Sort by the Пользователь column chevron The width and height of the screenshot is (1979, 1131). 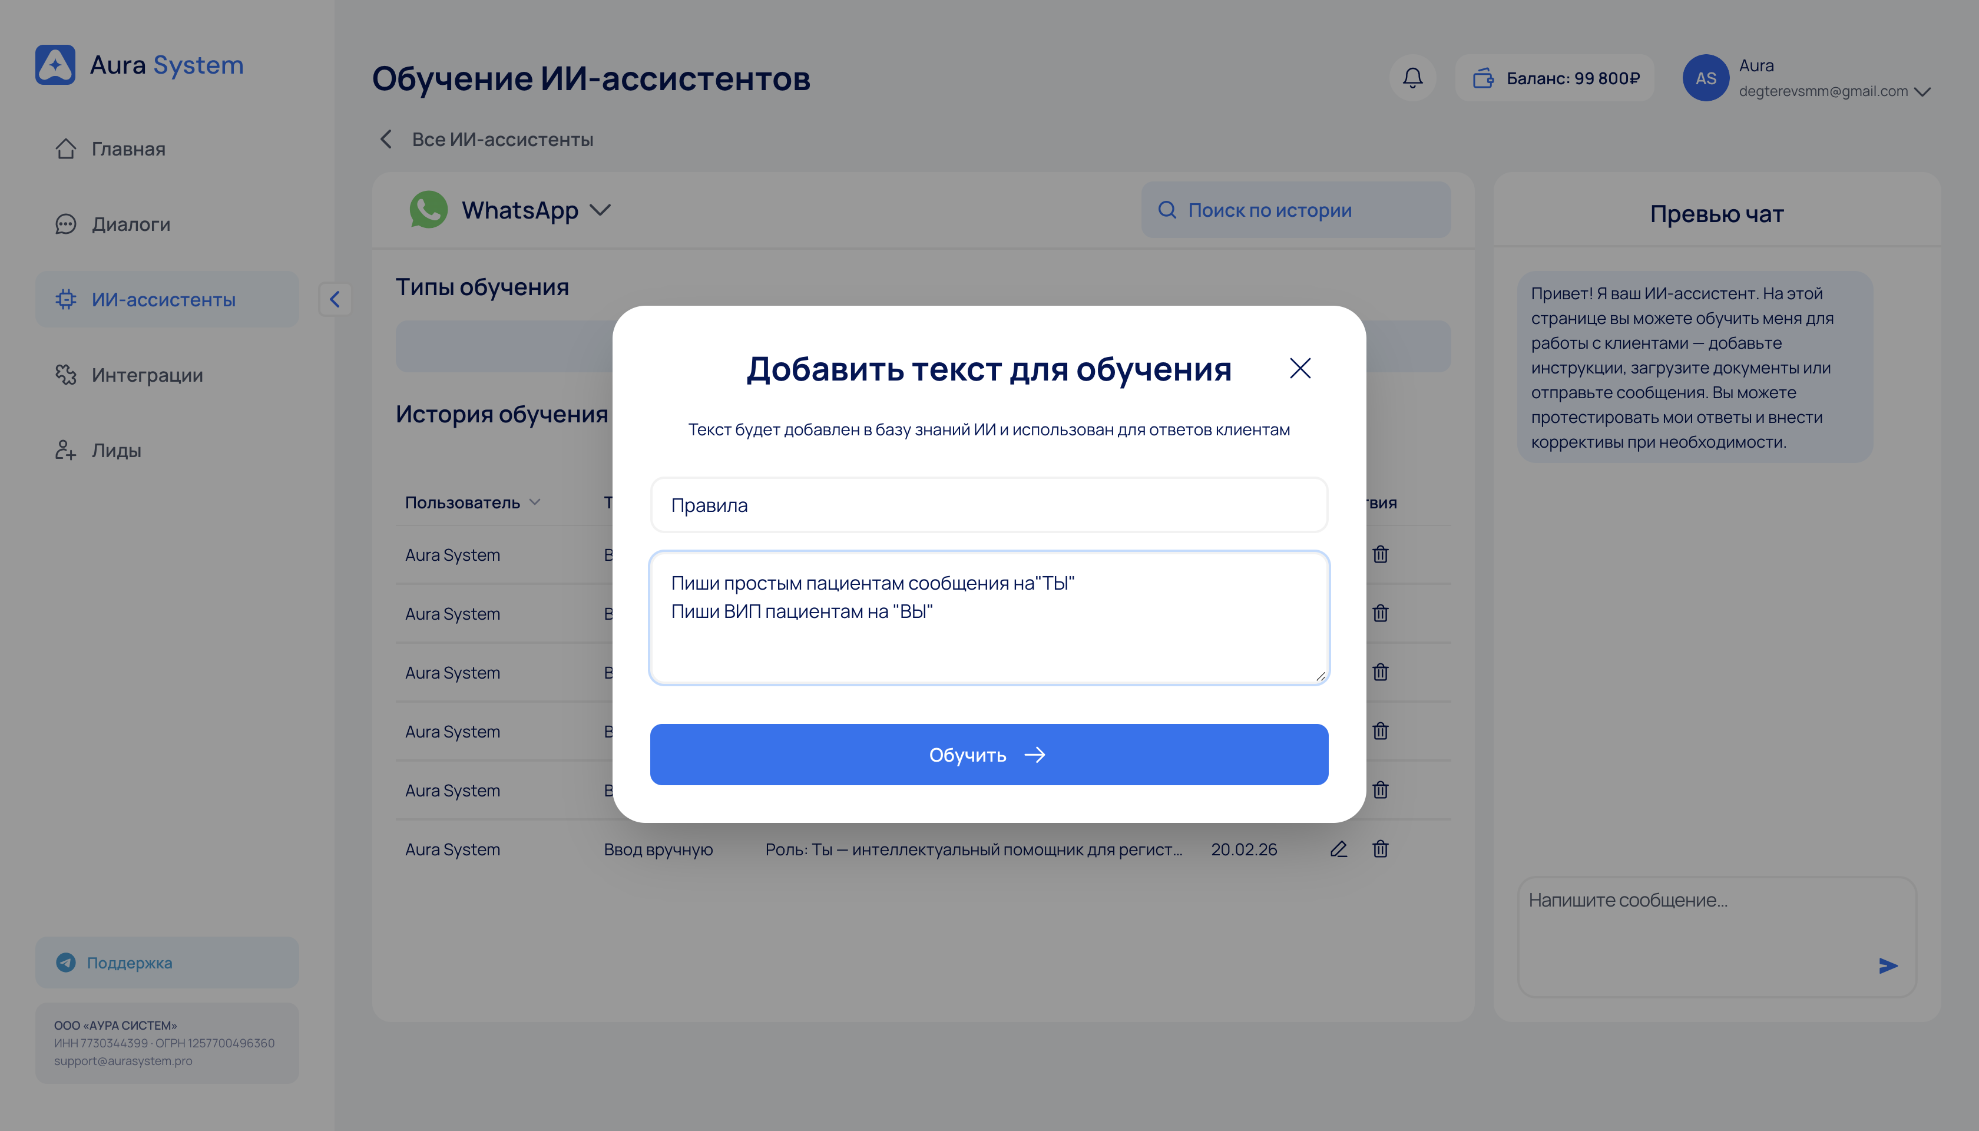(534, 502)
